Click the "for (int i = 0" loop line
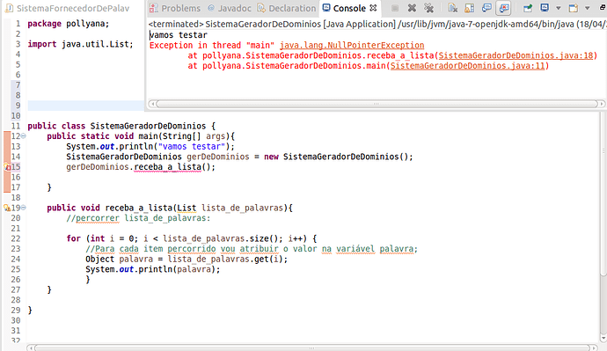Viewport: 607px width, 351px height. 192,238
